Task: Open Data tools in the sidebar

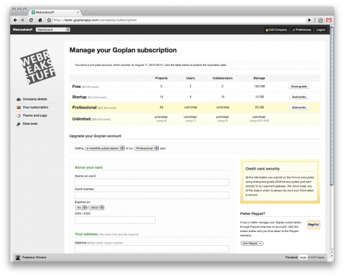Action: click(x=30, y=124)
